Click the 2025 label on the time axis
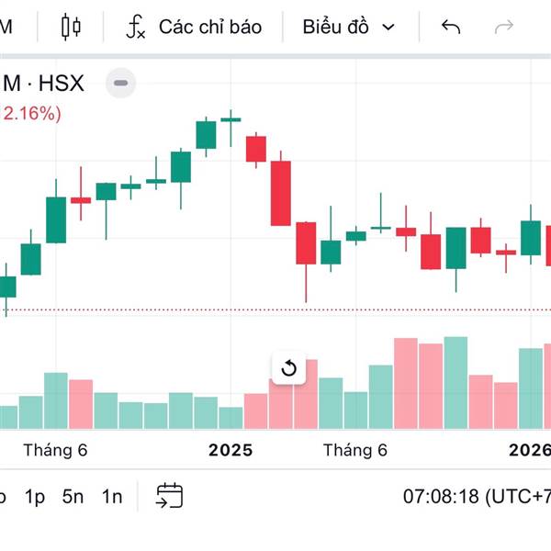 coord(231,450)
